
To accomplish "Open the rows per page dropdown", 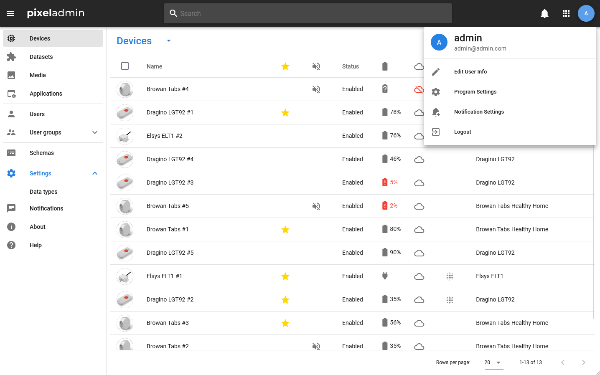I will click(x=493, y=362).
